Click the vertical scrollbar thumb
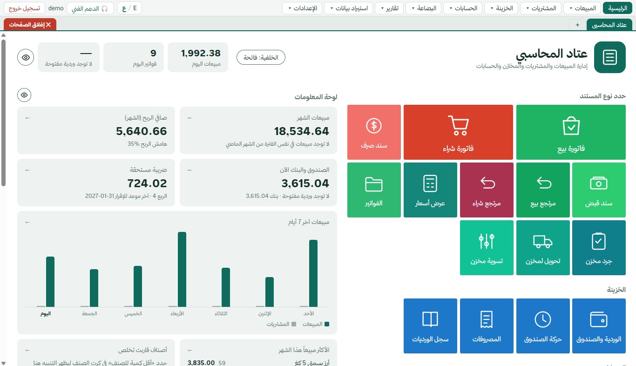 point(4,112)
